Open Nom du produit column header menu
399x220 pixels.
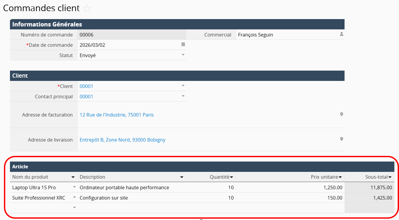[73, 177]
